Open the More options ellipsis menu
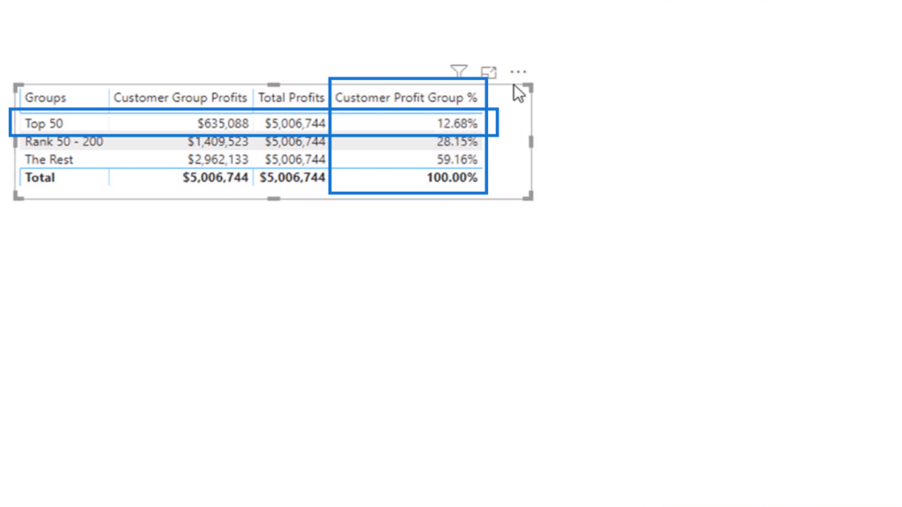902x507 pixels. tap(518, 72)
